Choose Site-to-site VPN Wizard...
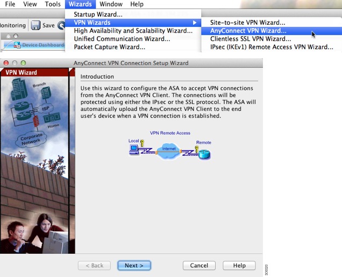This screenshot has height=277, width=342. point(272,23)
